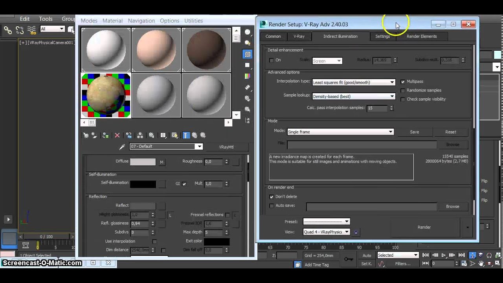503x283 pixels.
Task: Open the Selected key filter dropdown
Action: coord(398,255)
